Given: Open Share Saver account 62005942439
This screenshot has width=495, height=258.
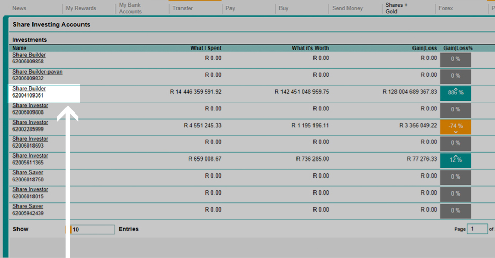Looking at the screenshot, I should click(x=28, y=206).
